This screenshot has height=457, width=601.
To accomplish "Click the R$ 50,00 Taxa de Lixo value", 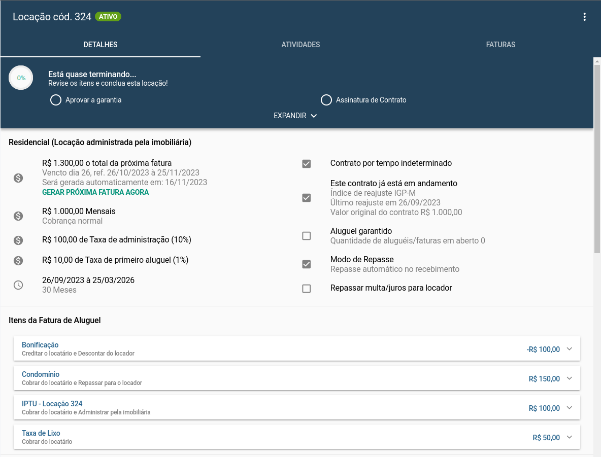I will point(546,438).
